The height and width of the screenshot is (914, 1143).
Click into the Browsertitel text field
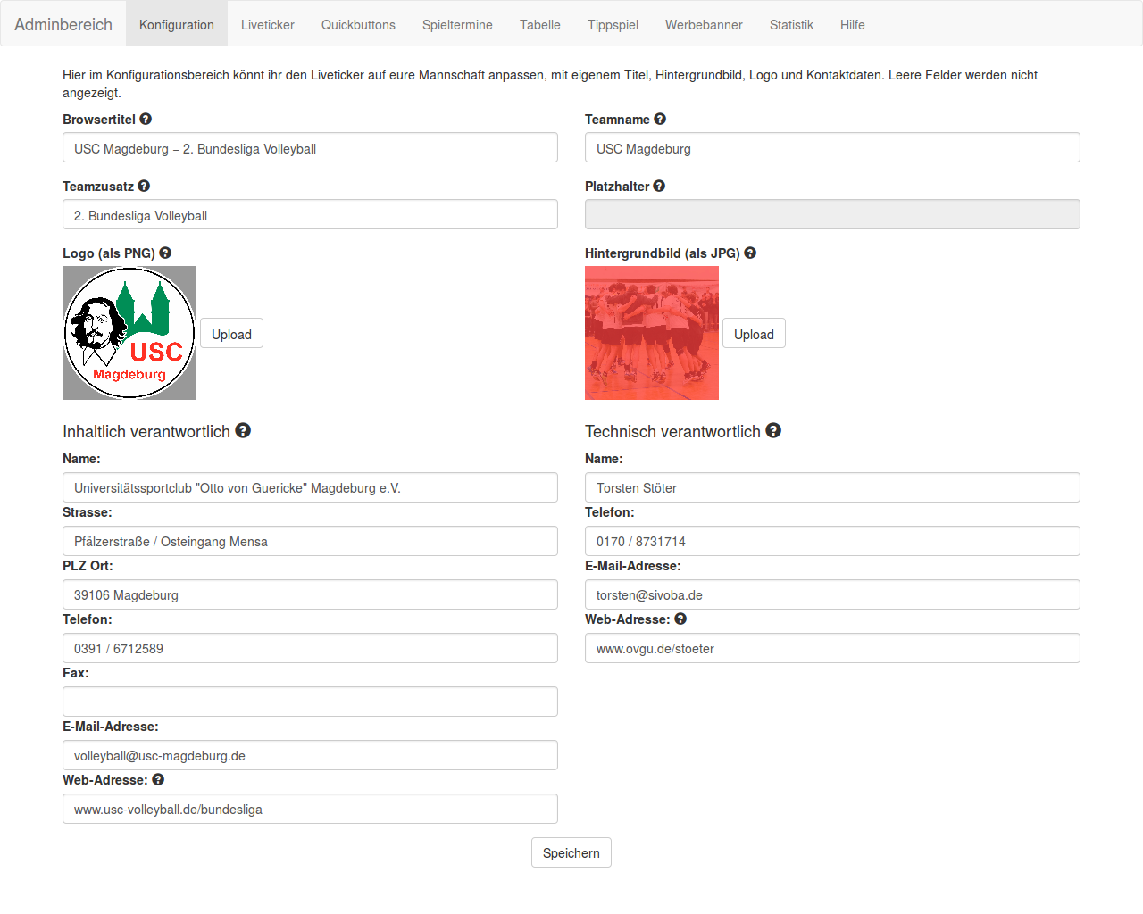pyautogui.click(x=310, y=148)
